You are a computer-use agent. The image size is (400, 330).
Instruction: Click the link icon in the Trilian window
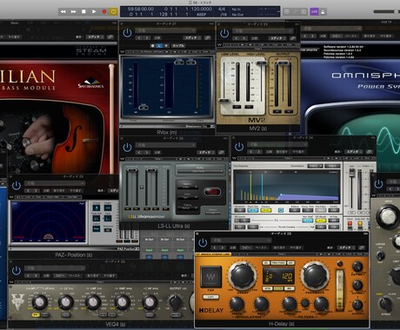tap(110, 37)
